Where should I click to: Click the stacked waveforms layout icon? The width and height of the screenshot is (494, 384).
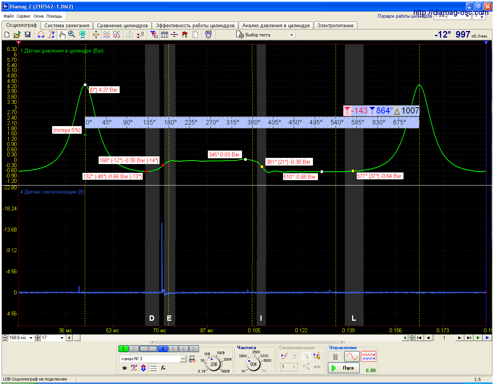point(106,35)
